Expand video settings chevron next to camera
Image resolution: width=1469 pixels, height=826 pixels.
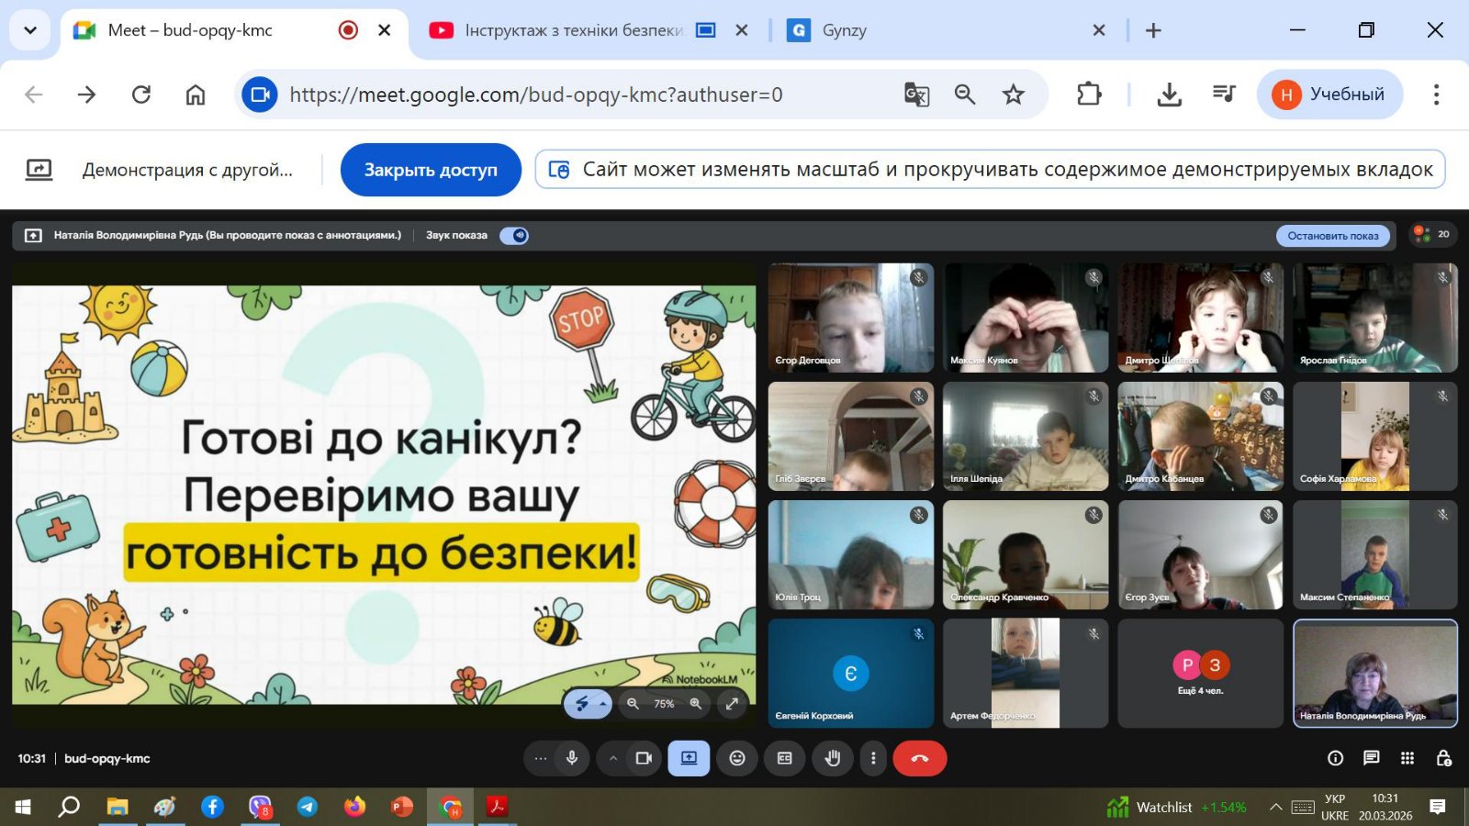pos(613,758)
